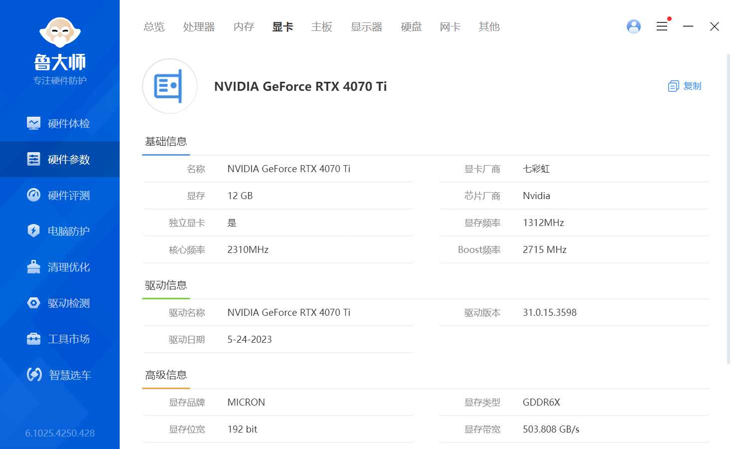Click the 显存 value 12 GB

tap(240, 196)
